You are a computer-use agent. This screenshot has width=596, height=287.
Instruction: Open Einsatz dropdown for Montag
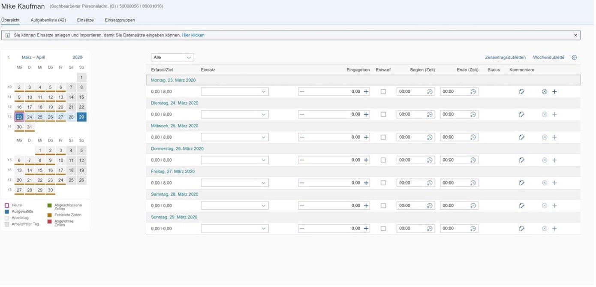pos(264,91)
